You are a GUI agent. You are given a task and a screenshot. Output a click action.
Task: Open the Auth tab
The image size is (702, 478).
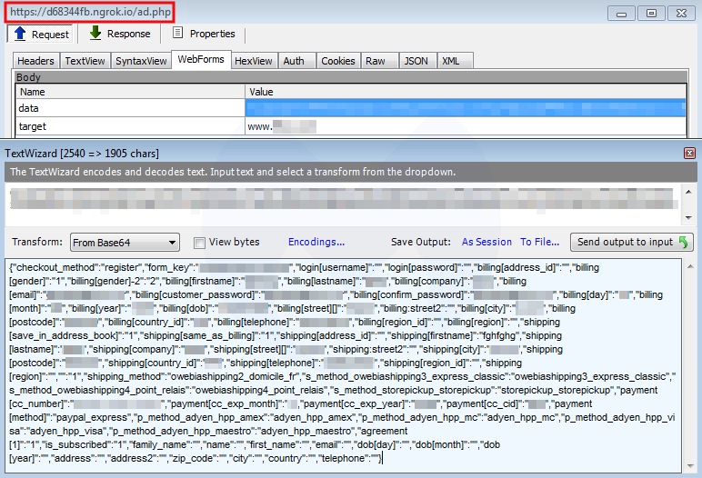[294, 61]
